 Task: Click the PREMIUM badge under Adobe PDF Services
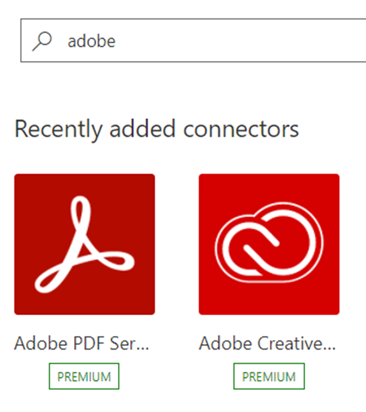click(84, 376)
